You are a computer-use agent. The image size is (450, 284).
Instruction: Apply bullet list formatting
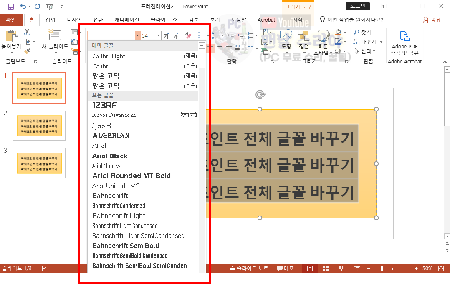[201, 35]
